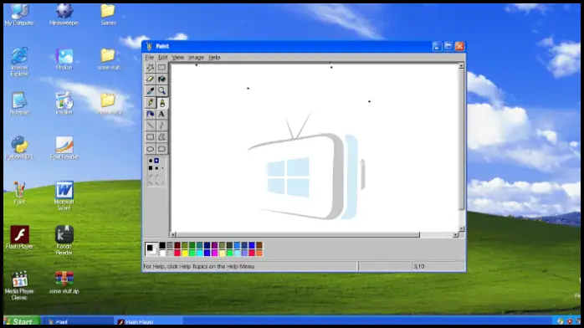Choose the maroon color swatch
Image resolution: width=584 pixels, height=328 pixels.
(x=177, y=245)
